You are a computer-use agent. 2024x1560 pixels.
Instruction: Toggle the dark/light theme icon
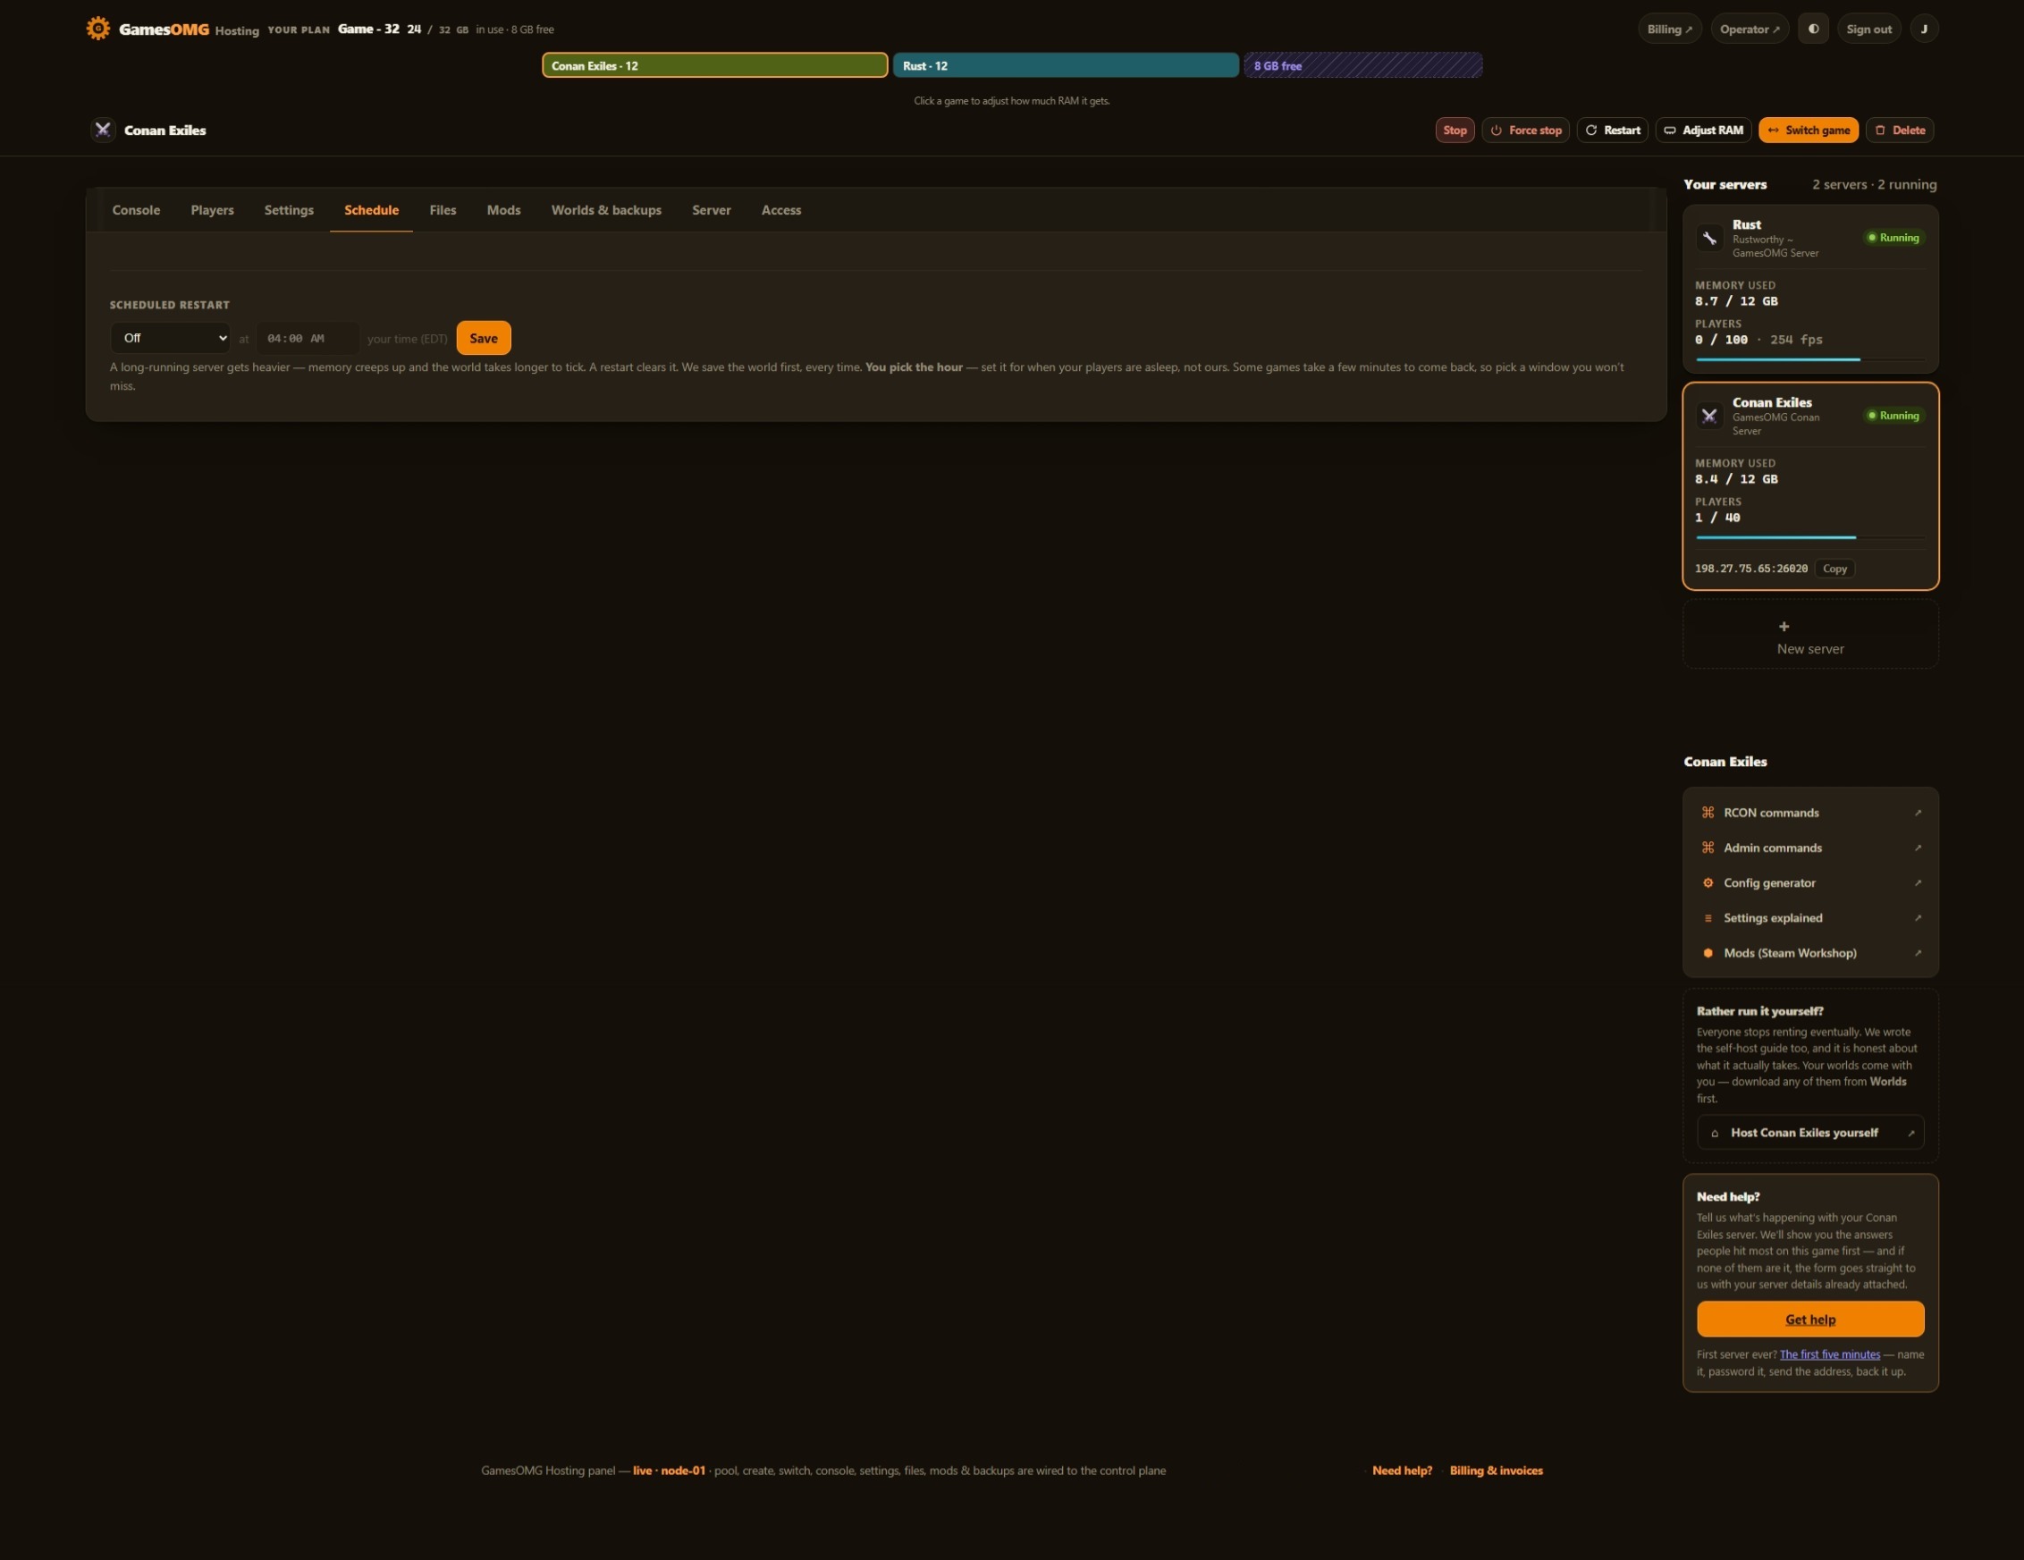1814,29
